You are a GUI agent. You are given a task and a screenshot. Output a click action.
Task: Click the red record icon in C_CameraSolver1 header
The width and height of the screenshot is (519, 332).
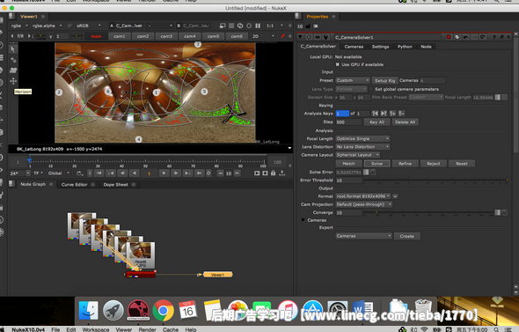tap(449, 37)
